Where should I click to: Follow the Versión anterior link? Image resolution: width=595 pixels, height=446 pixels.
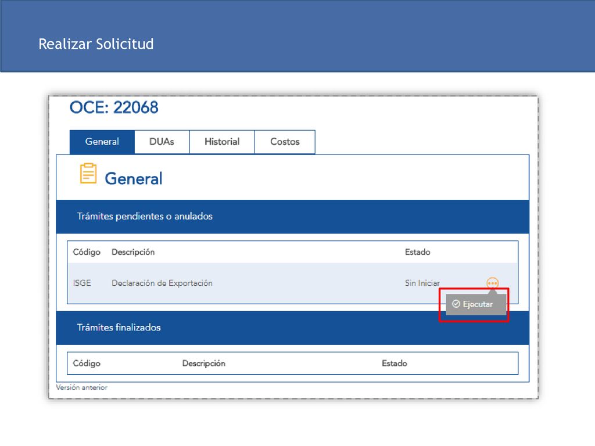[81, 387]
